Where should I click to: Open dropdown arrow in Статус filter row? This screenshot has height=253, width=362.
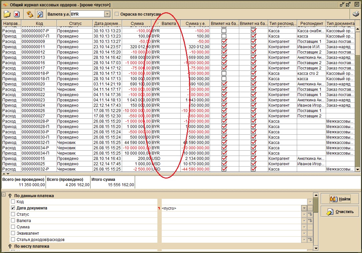click(x=304, y=214)
